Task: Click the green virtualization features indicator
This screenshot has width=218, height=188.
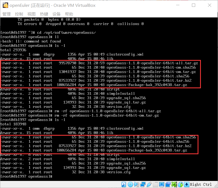Action: point(174,184)
